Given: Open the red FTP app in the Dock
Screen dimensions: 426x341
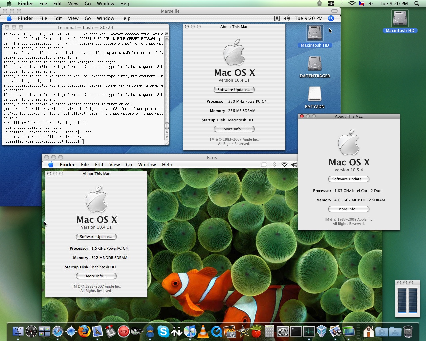Looking at the screenshot, I should [x=124, y=331].
